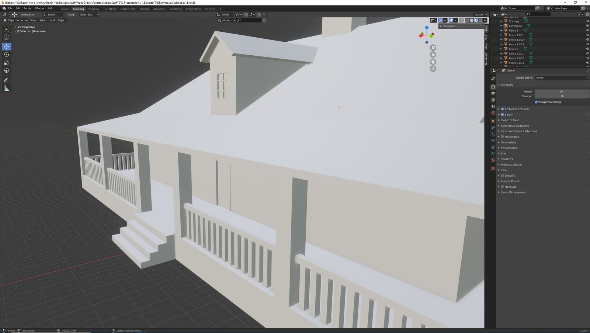Viewport: 590px width, 333px height.
Task: Select the Rotate tool
Action: click(7, 55)
